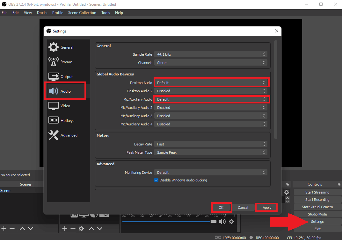
Task: Open Desktop Audio device dropdown
Action: pyautogui.click(x=211, y=82)
